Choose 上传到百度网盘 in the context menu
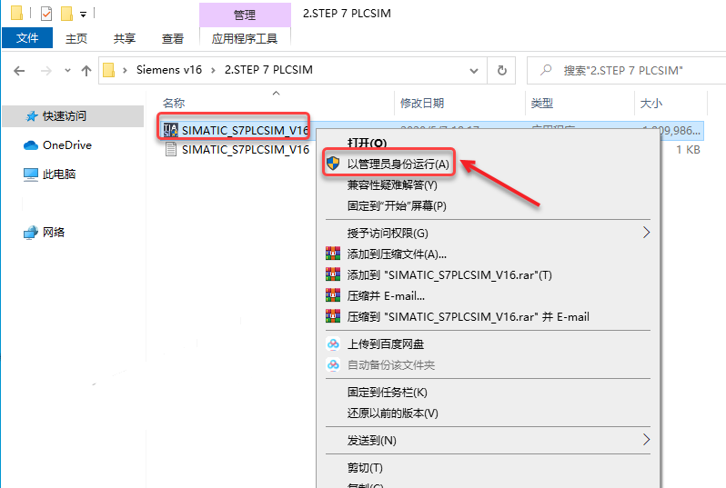Viewport: 726px width, 488px height. (385, 344)
